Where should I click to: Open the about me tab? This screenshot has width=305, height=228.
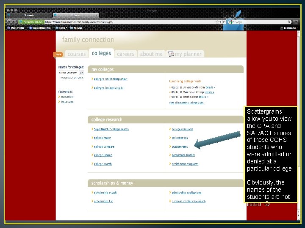(151, 54)
